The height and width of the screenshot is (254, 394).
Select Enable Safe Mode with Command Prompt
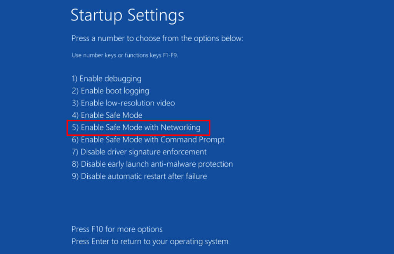pyautogui.click(x=148, y=139)
